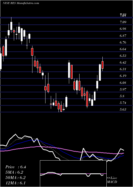Click the 5.97 price axis label
Screen dimensions: 133x187
123,89
